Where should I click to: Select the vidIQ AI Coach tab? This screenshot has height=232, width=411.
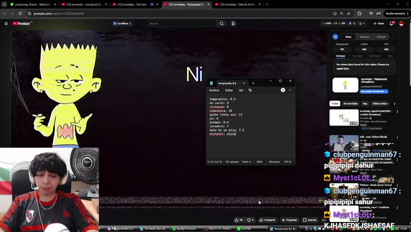point(381,37)
